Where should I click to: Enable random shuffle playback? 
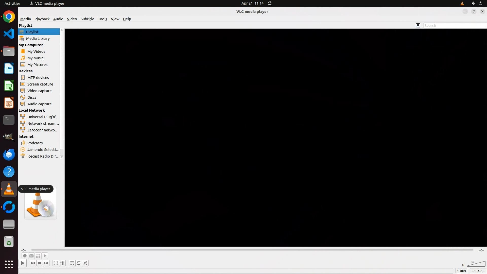tap(85, 263)
